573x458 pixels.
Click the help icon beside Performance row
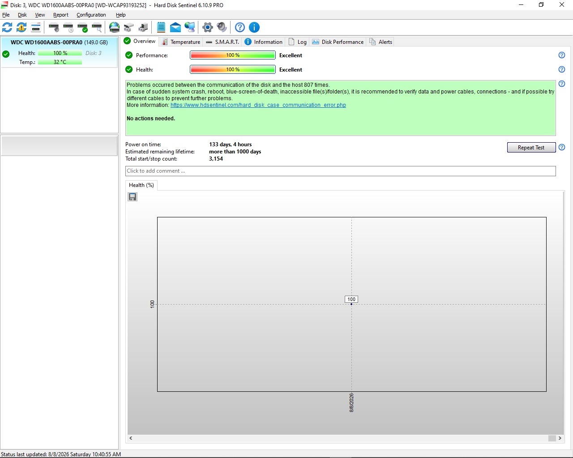point(562,55)
